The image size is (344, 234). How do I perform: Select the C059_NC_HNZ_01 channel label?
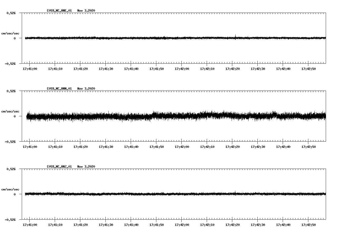[x=59, y=166]
